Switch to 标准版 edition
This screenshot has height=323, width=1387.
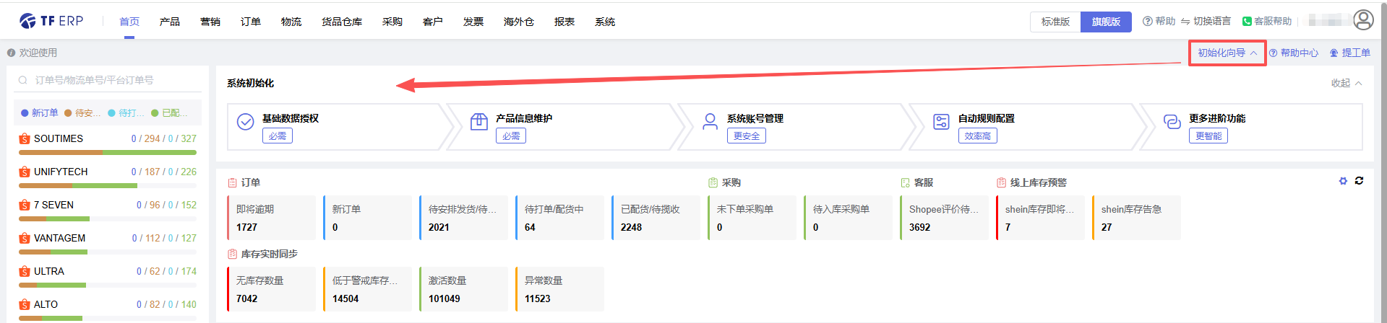click(x=1055, y=22)
